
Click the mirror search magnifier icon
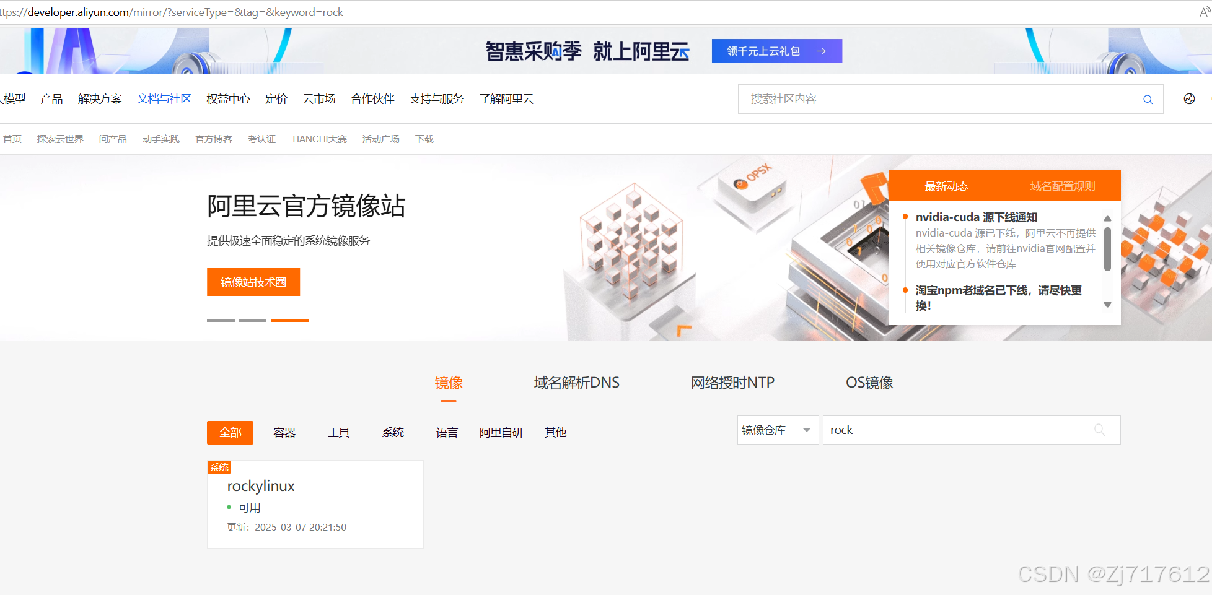click(1100, 430)
